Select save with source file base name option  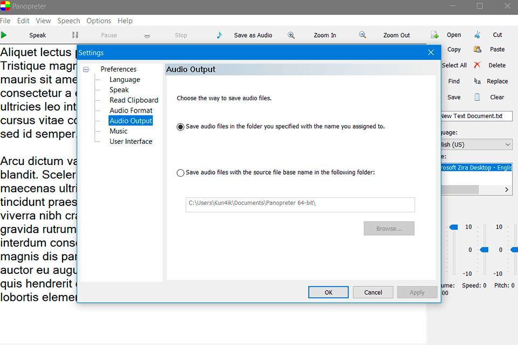point(180,172)
